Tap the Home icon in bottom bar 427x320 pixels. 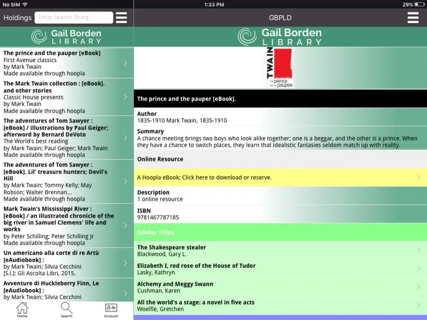click(x=22, y=310)
